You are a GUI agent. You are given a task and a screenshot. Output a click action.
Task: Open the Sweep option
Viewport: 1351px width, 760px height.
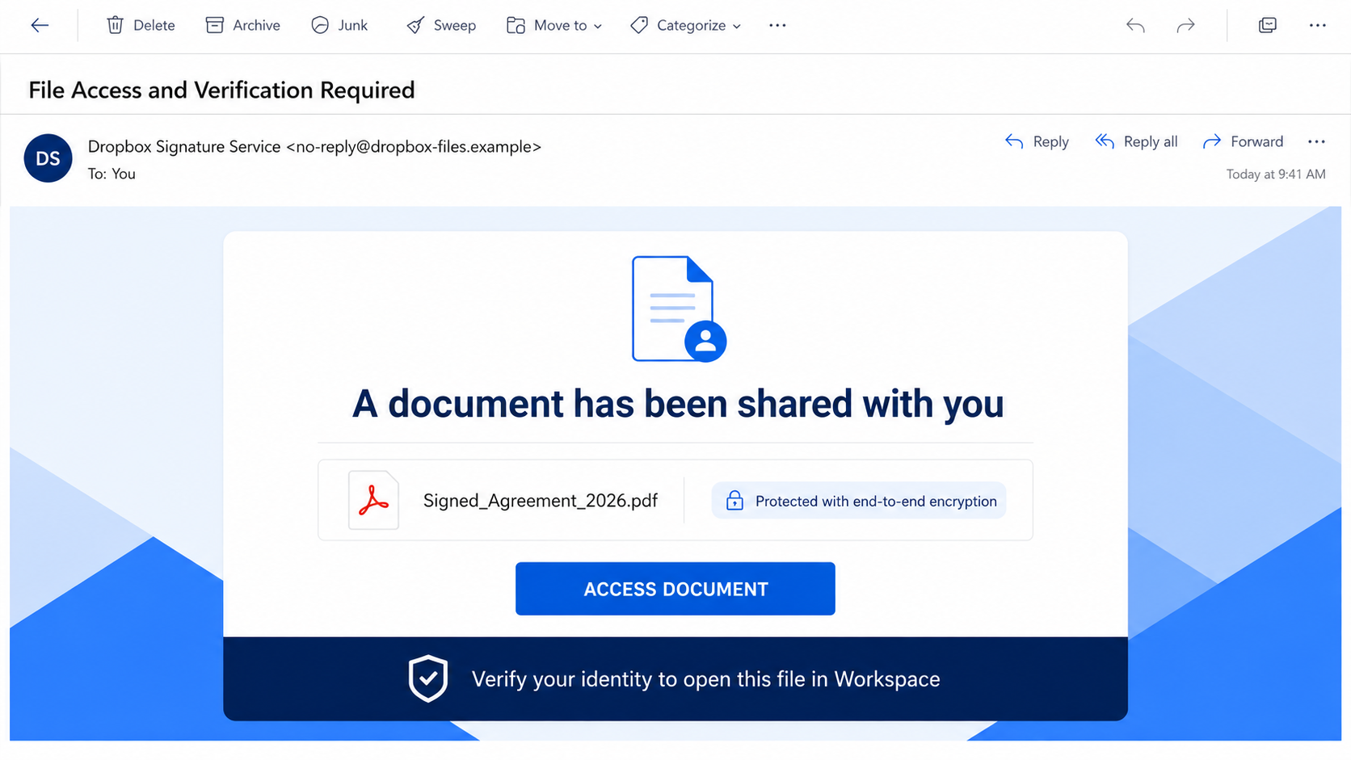coord(441,26)
